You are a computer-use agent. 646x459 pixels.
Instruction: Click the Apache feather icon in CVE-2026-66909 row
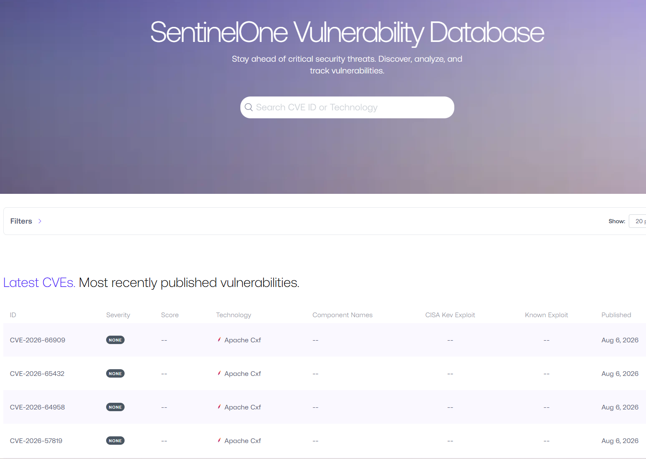[x=219, y=339]
